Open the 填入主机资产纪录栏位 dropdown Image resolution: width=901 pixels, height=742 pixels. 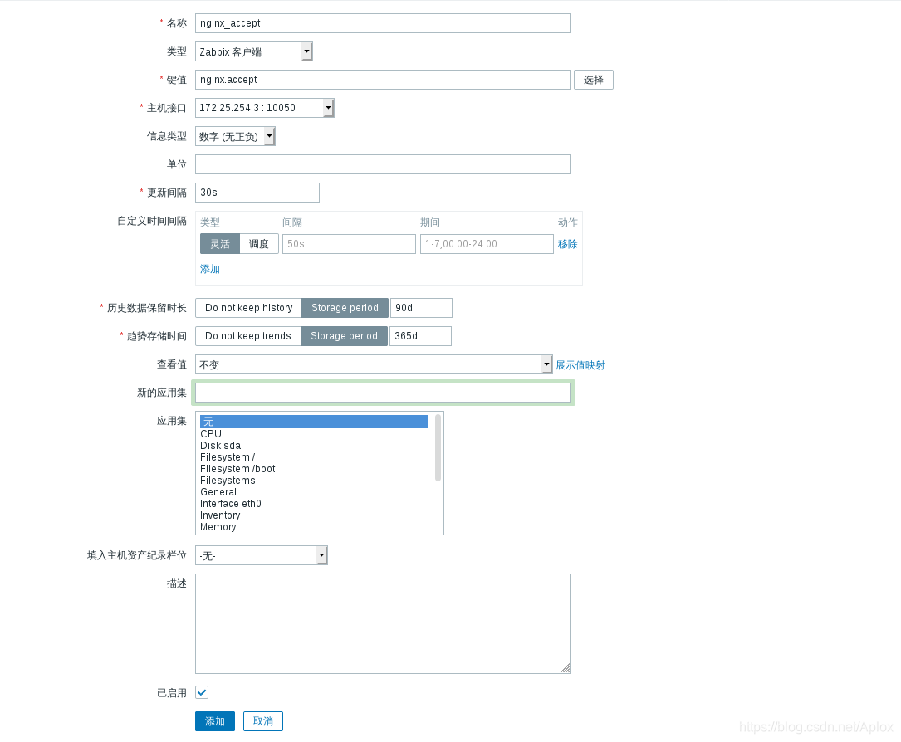[x=261, y=555]
